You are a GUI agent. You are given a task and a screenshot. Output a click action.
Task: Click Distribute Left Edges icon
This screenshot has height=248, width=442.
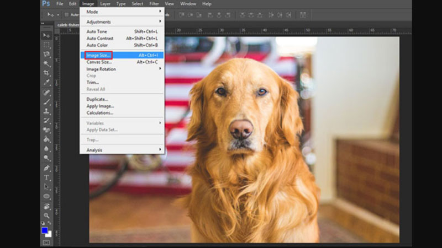[271, 15]
